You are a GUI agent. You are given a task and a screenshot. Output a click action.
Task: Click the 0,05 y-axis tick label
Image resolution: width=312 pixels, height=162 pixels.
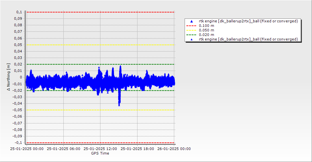click(18, 45)
